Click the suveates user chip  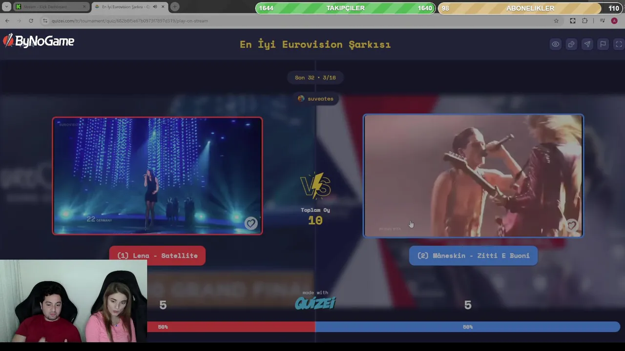pos(315,98)
